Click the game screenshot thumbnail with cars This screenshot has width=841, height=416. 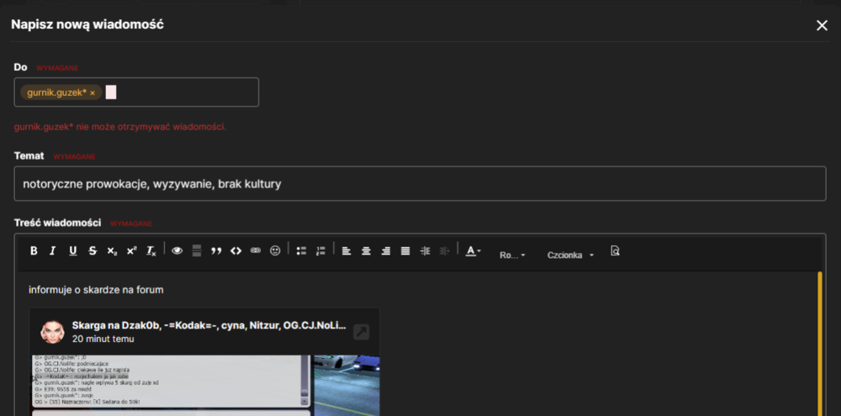[347, 386]
